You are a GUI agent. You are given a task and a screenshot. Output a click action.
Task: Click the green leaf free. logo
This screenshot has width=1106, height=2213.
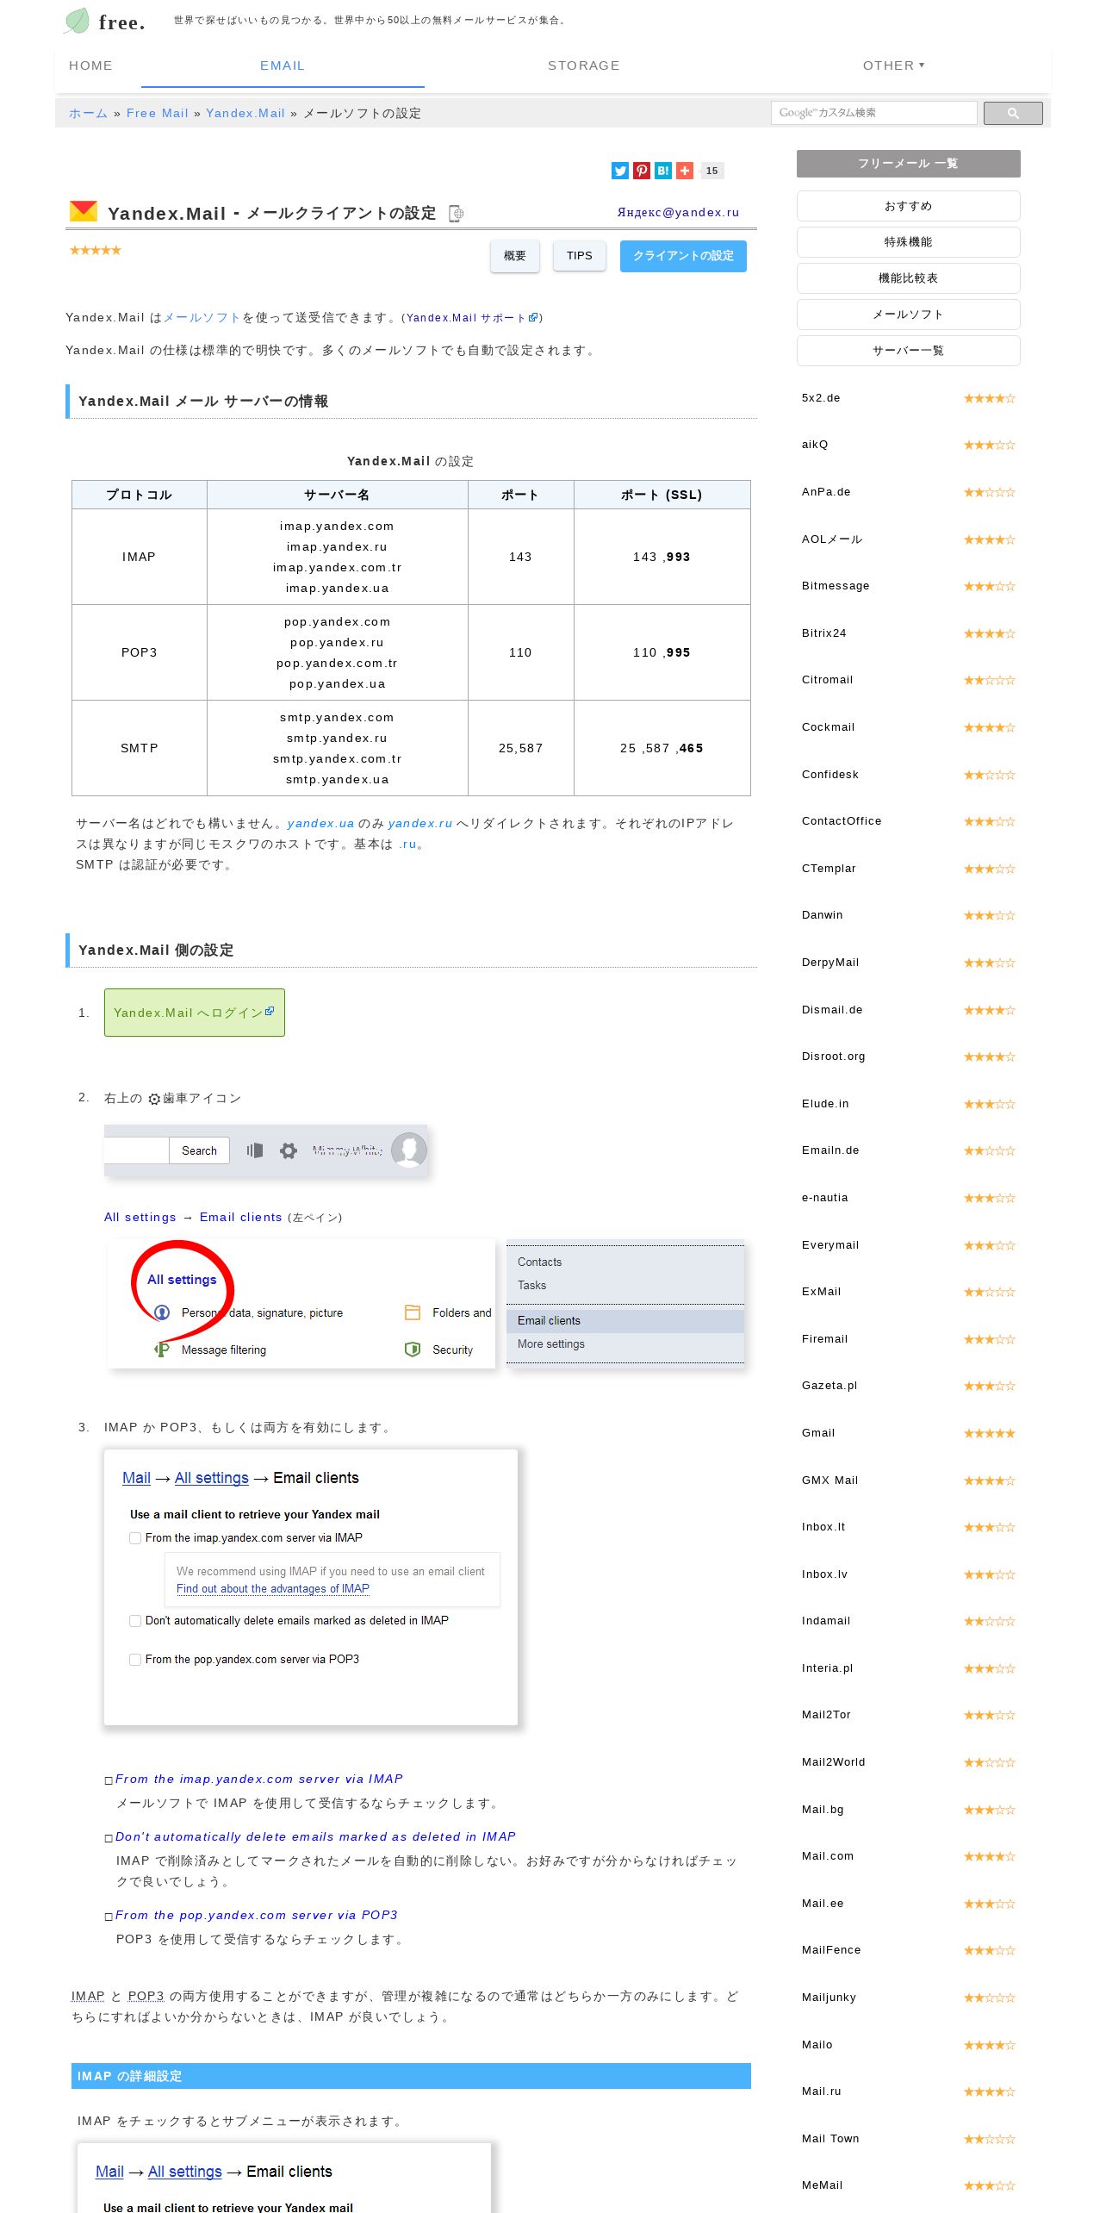click(x=104, y=22)
